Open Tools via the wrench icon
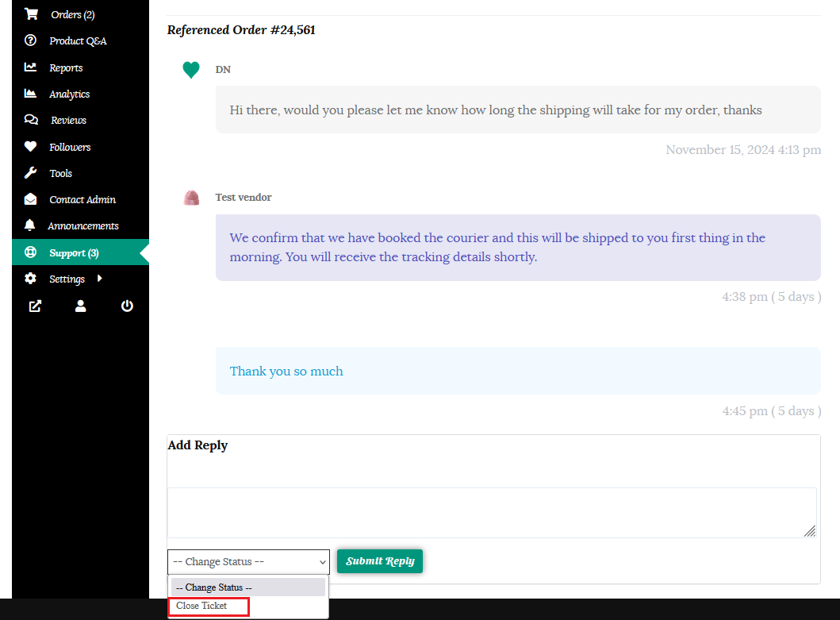The width and height of the screenshot is (840, 620). (31, 173)
